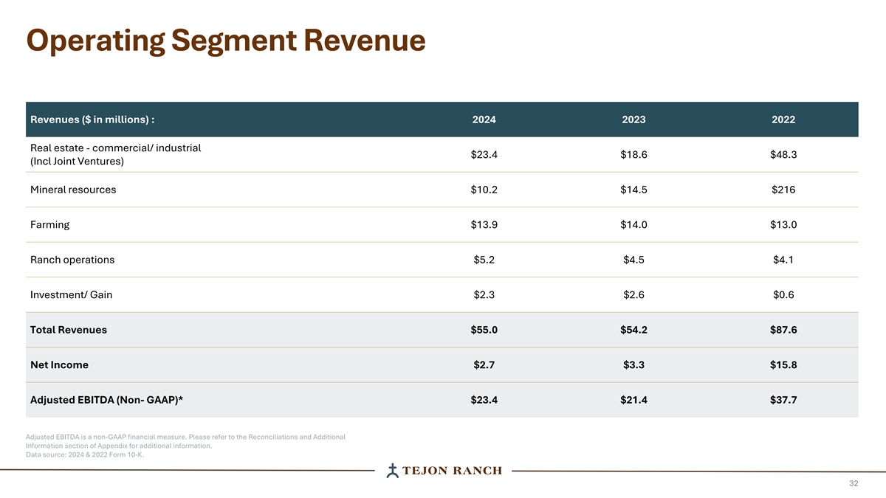
Task: Click the $15.8 Net Income 2022 value
Action: click(x=783, y=364)
